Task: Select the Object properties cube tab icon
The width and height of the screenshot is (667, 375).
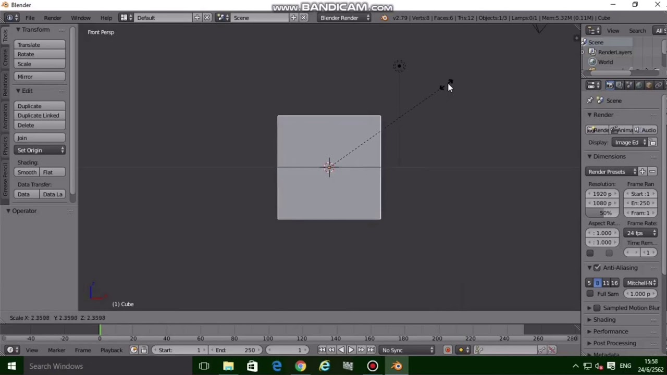Action: (649, 85)
